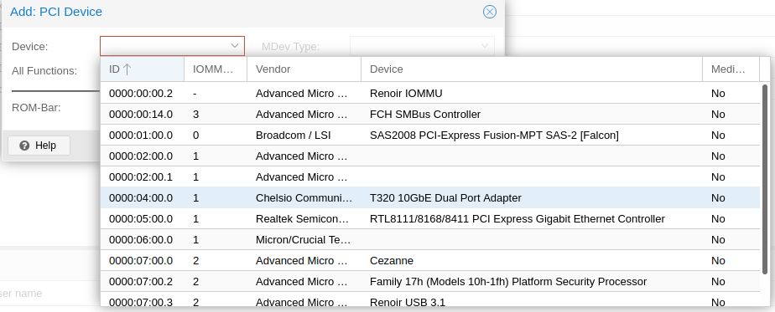
Task: Pick the Realtek RTL8111 Ethernet Controller
Action: pyautogui.click(x=430, y=219)
